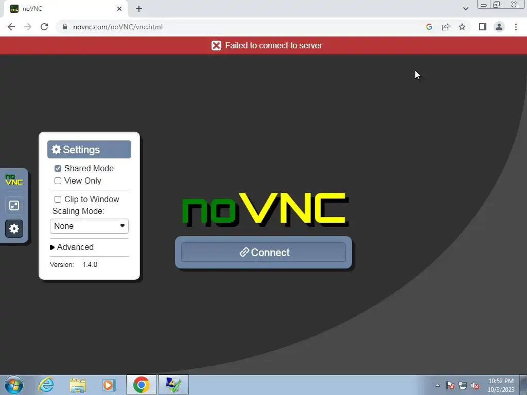
Task: Click the Settings panel header
Action: click(x=89, y=150)
